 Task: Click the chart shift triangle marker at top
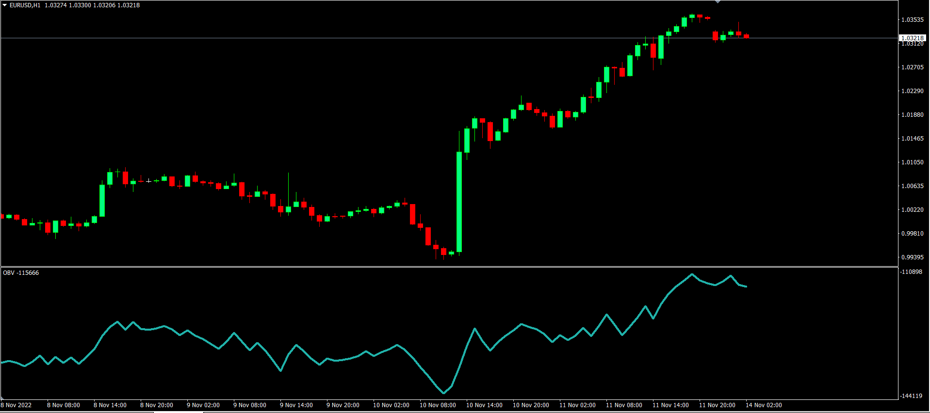[718, 2]
